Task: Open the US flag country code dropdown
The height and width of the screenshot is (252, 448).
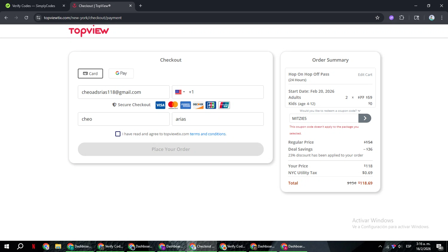Action: point(180,92)
